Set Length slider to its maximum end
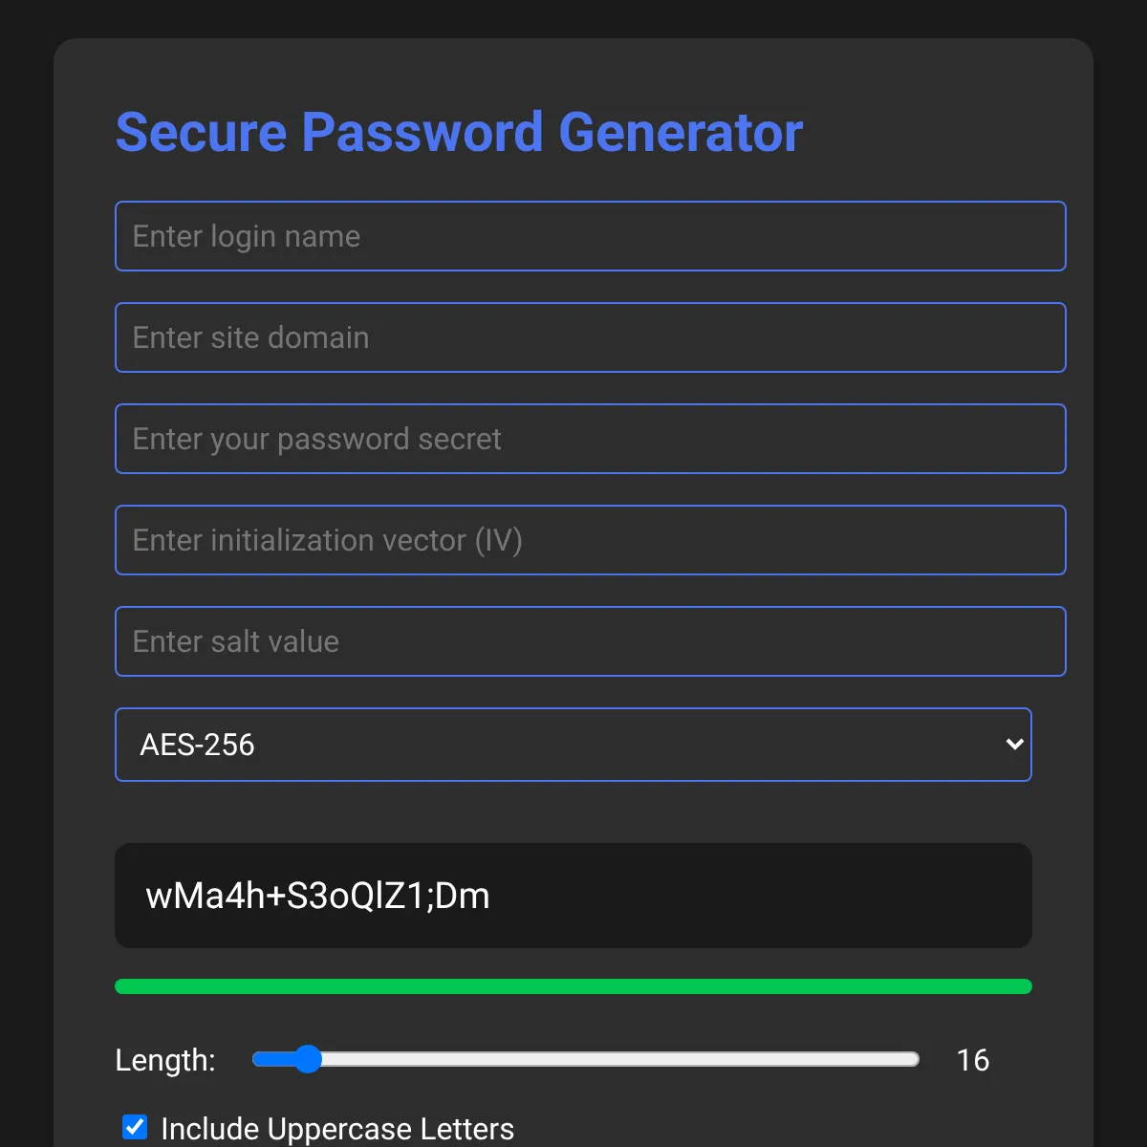This screenshot has width=1147, height=1147. coord(914,1059)
